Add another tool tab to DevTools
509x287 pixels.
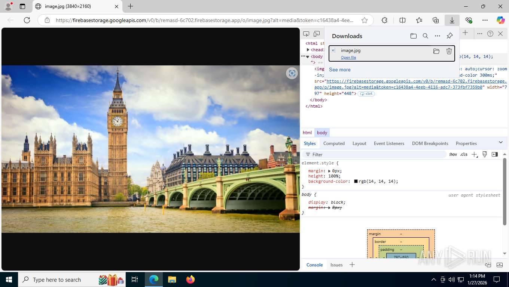point(465,33)
